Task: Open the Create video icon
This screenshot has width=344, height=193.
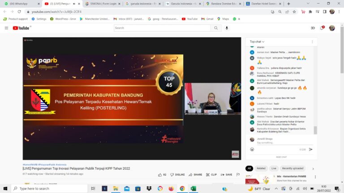Action: click(x=313, y=28)
